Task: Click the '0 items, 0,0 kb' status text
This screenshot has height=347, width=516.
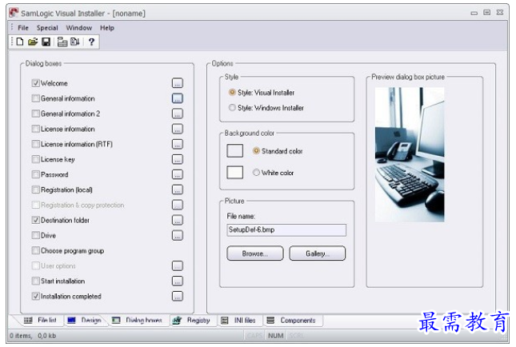Action: coord(33,336)
